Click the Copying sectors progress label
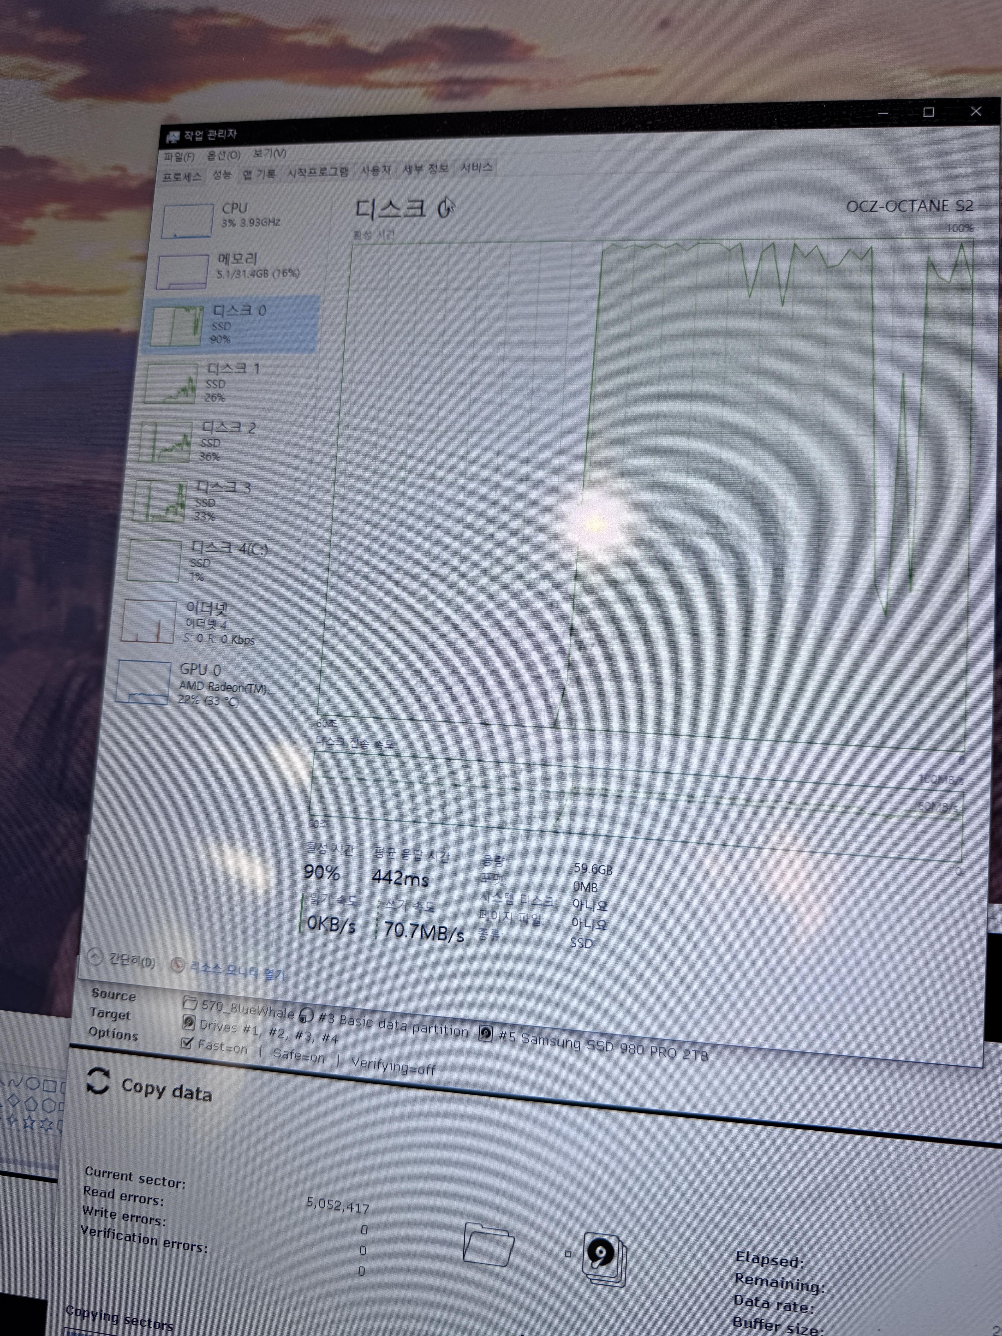Image resolution: width=1002 pixels, height=1336 pixels. tap(119, 1318)
